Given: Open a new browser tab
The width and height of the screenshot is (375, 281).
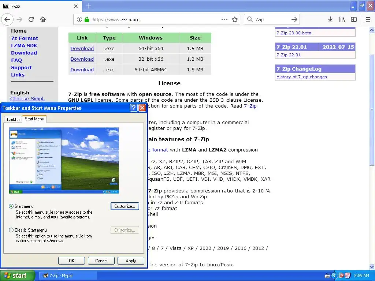Looking at the screenshot, I should point(88,6).
